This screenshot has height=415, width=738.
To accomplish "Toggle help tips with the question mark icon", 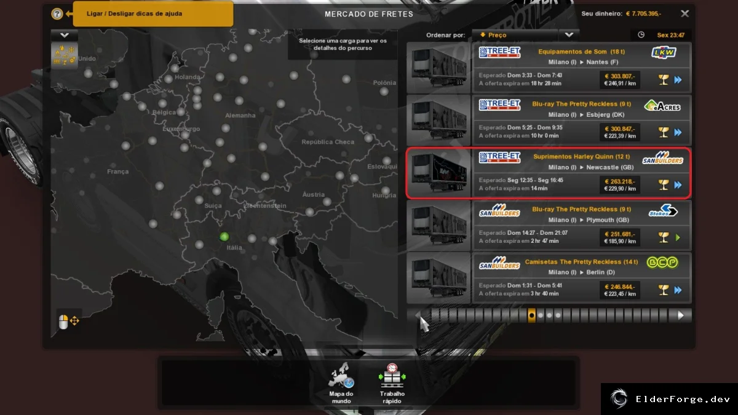I will 57,14.
